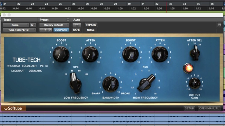Toggle the red power lamp
This screenshot has height=126, width=225.
(188, 68)
